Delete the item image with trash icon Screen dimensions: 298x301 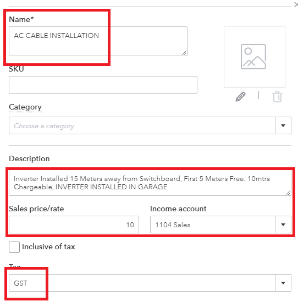(x=277, y=96)
